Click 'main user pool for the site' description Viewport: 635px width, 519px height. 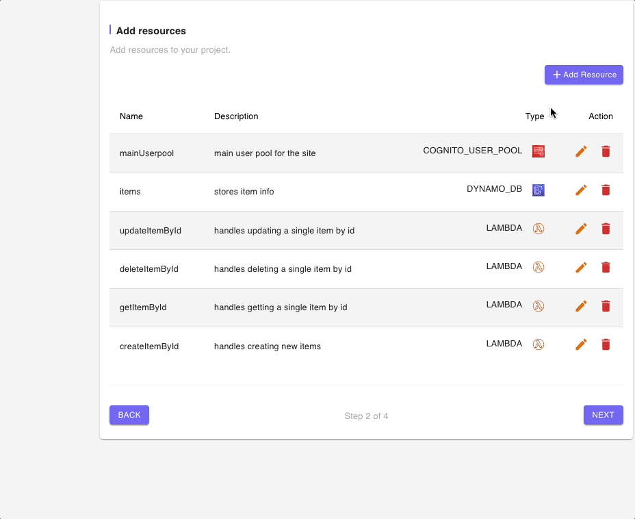(x=265, y=153)
